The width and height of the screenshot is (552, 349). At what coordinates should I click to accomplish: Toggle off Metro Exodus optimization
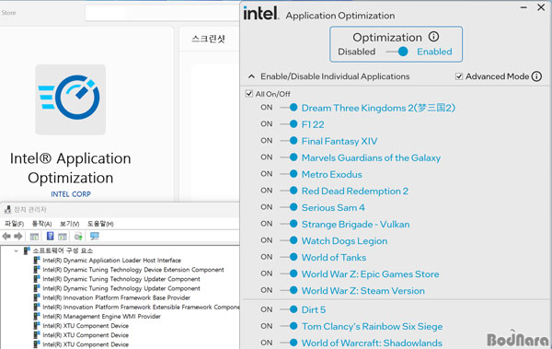pos(290,174)
